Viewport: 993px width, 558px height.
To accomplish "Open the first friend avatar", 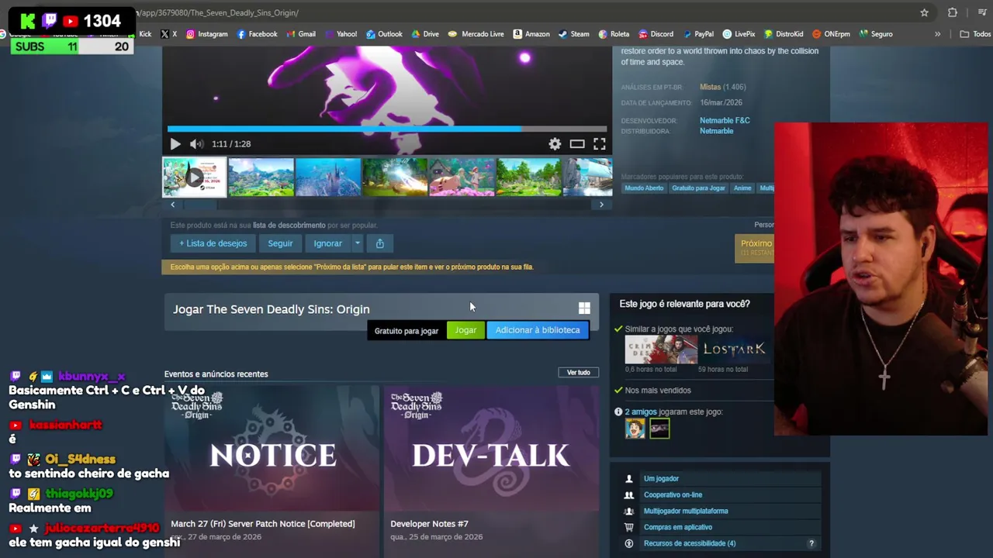I will click(x=635, y=429).
